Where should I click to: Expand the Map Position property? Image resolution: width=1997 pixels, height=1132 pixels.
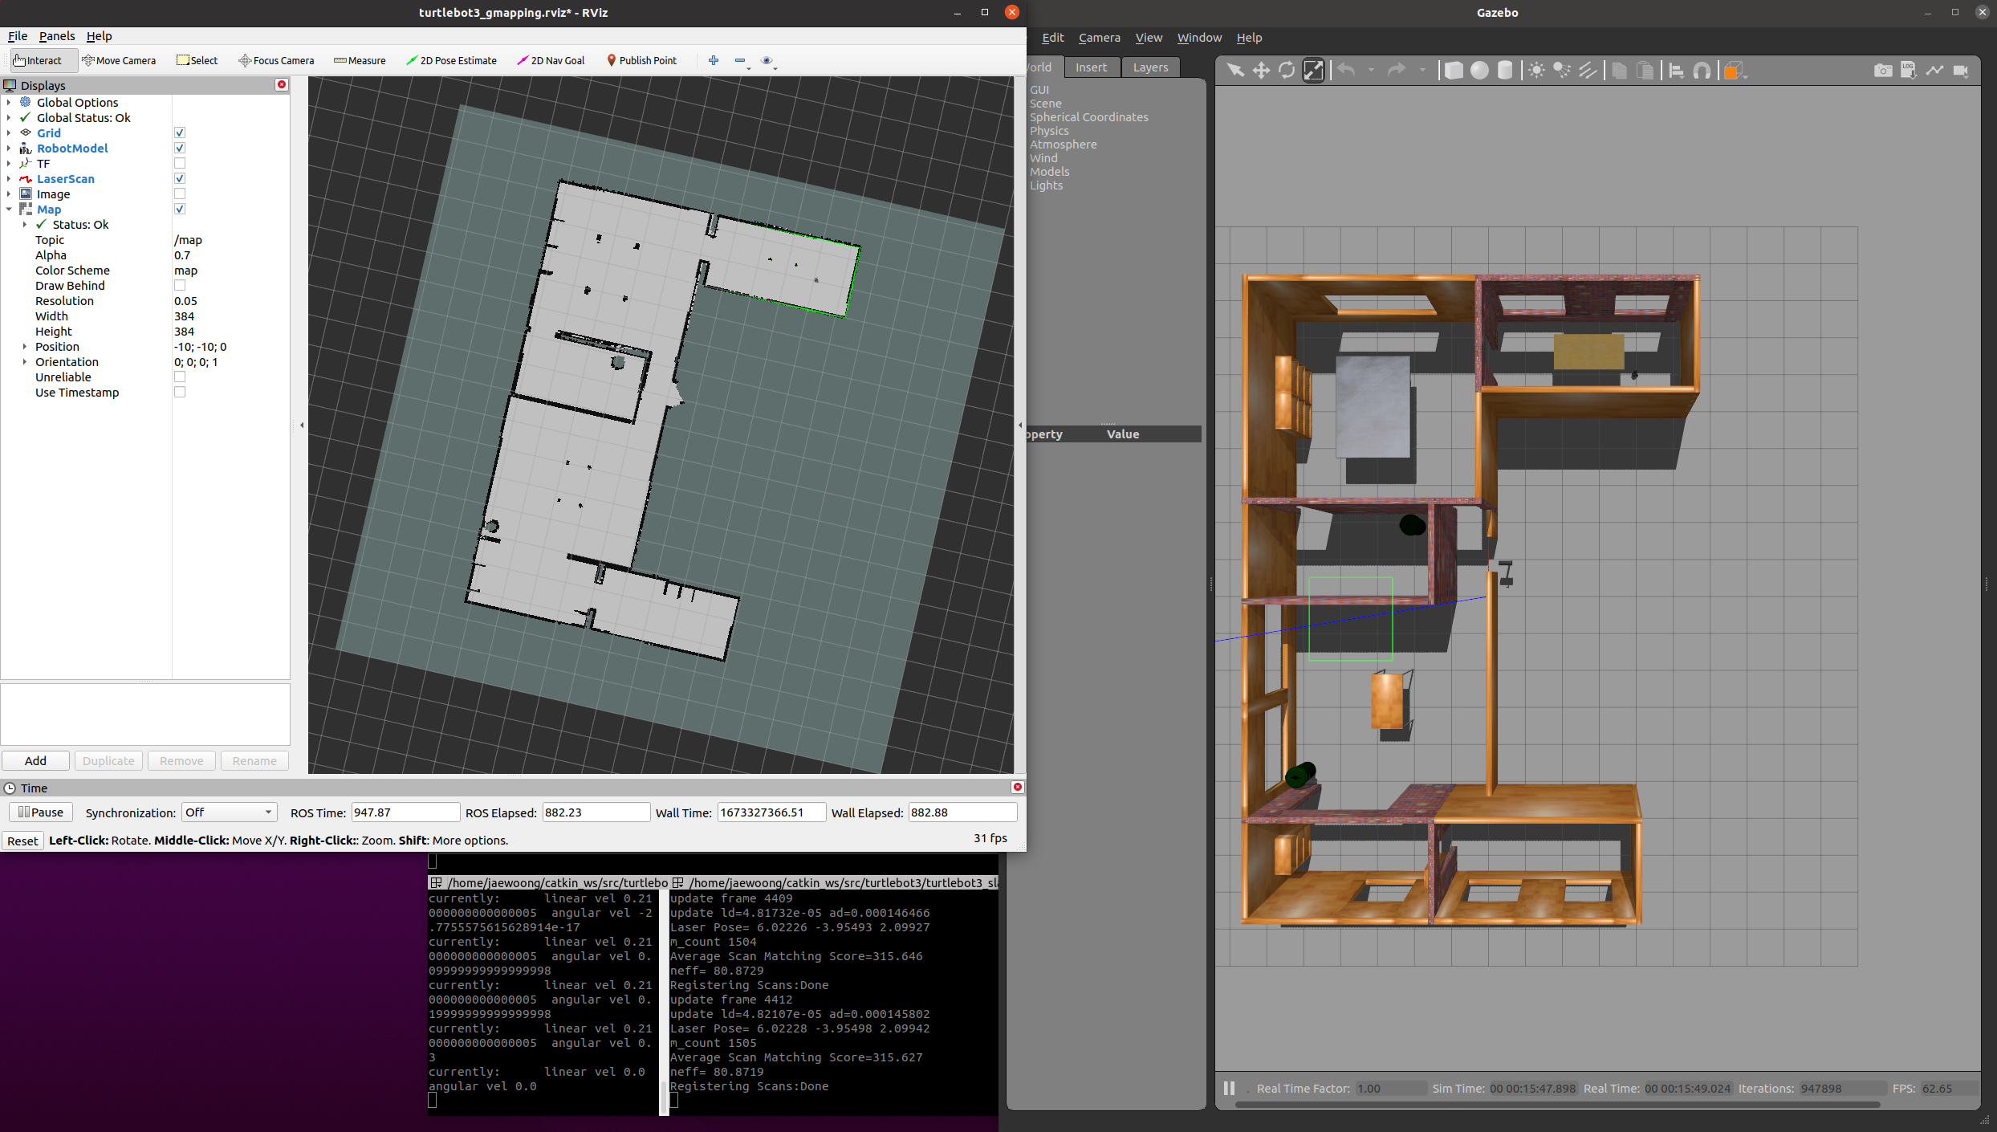[25, 347]
